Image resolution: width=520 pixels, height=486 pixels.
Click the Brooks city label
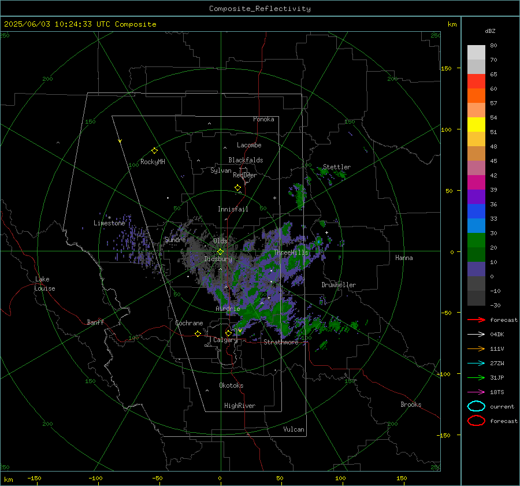(411, 405)
